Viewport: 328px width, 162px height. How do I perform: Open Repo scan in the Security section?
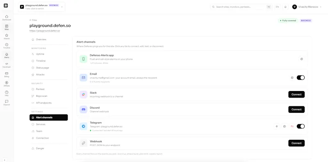(48, 96)
